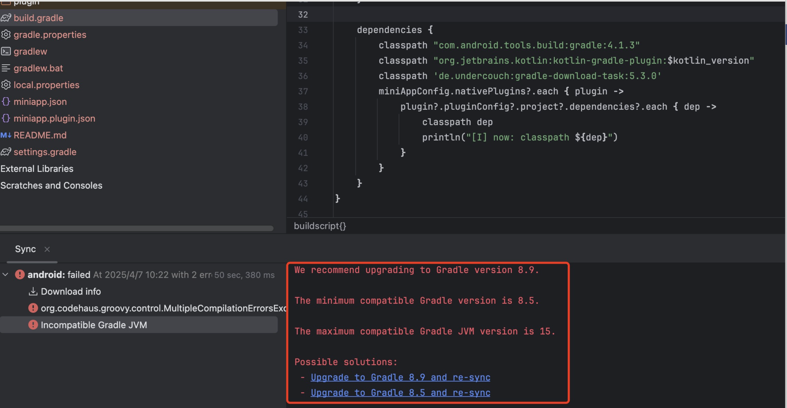The width and height of the screenshot is (787, 408).
Task: Click the buildscript{} breadcrumb
Action: [320, 226]
